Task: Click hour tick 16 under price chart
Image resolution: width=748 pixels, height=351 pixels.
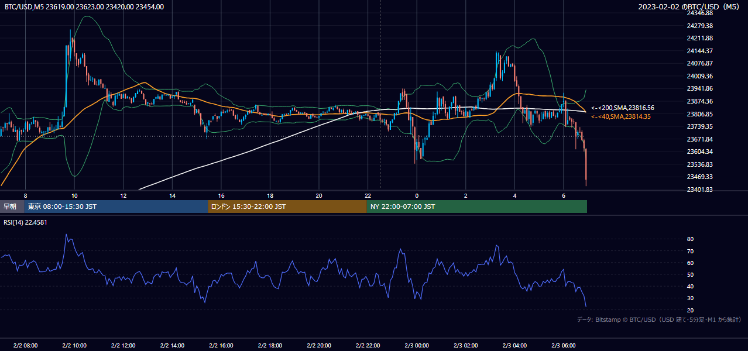Action: click(221, 195)
